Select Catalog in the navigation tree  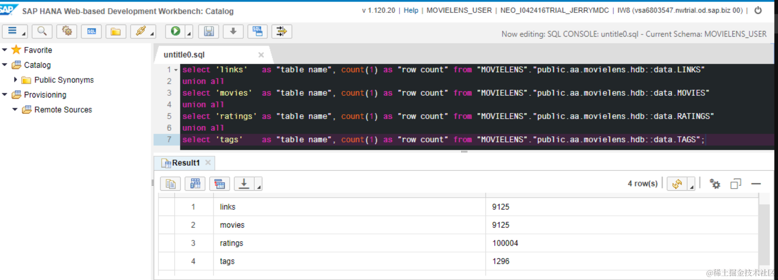pos(37,65)
